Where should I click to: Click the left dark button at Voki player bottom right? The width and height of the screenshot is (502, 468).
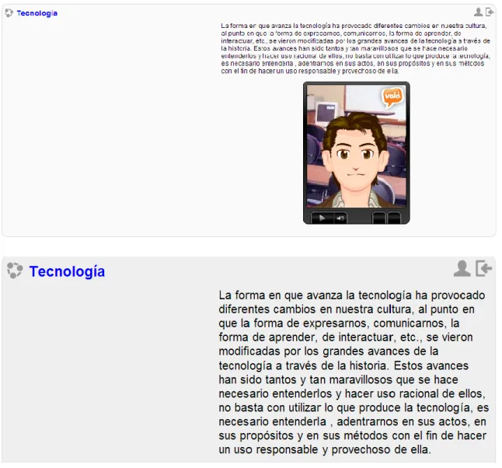tap(379, 218)
